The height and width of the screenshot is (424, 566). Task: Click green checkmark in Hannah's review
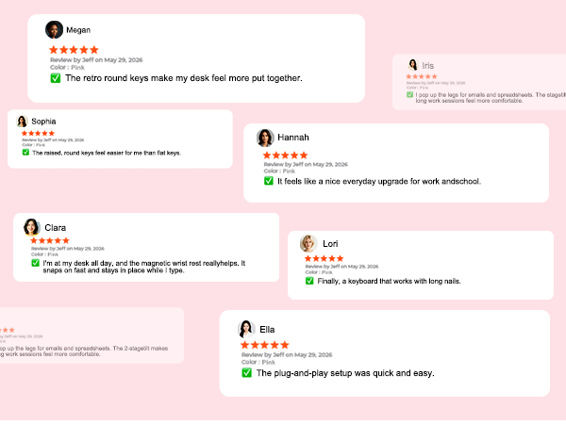coord(269,181)
